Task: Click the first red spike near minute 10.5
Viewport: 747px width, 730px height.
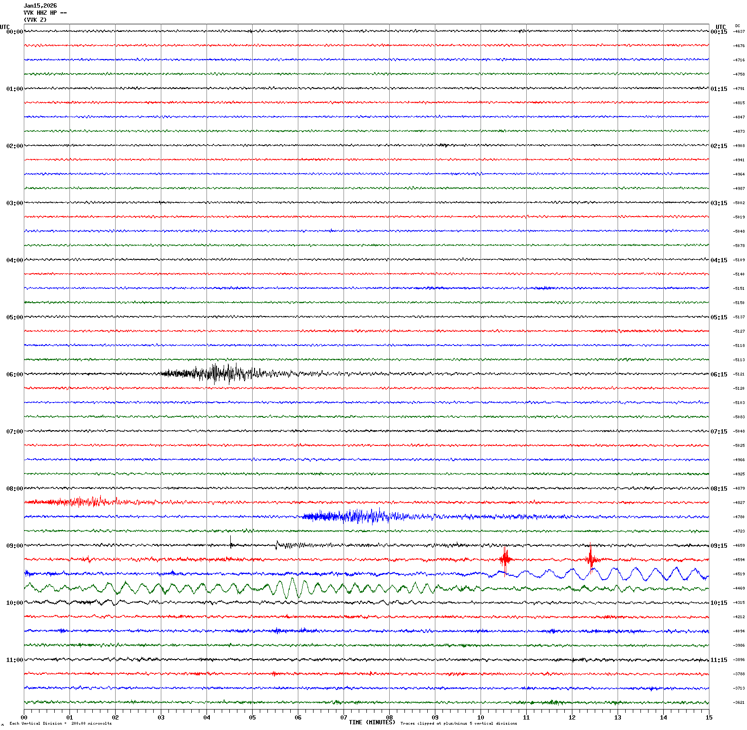Action: [505, 559]
